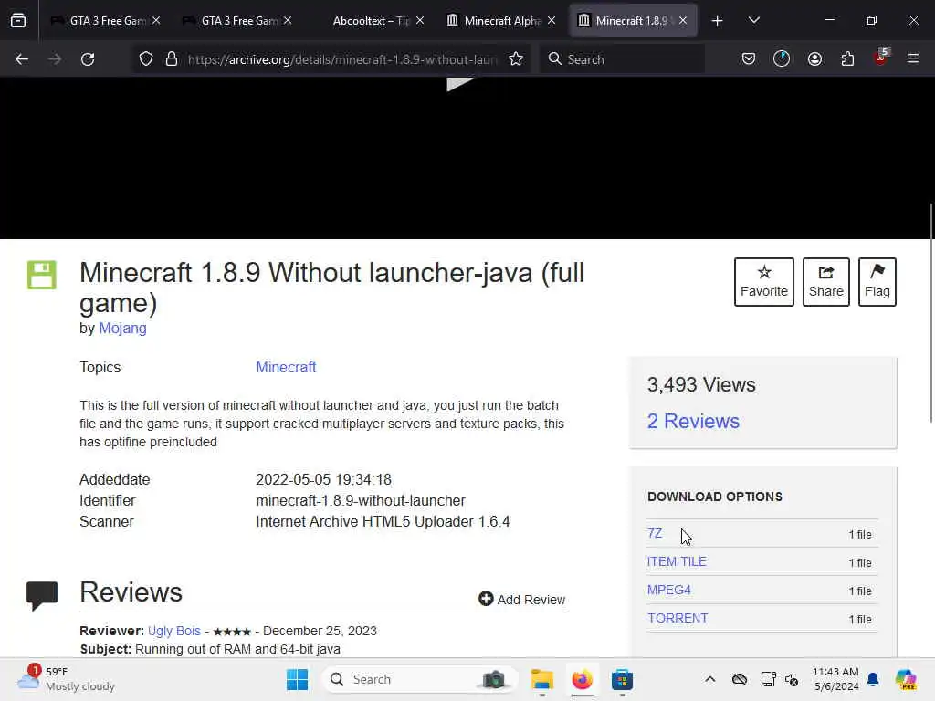Download the 7Z file
The width and height of the screenshot is (935, 701).
point(655,533)
